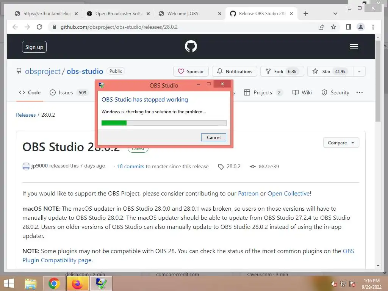Click the site lock icon in address bar
Viewport: 388px width, 291px height.
click(55, 27)
